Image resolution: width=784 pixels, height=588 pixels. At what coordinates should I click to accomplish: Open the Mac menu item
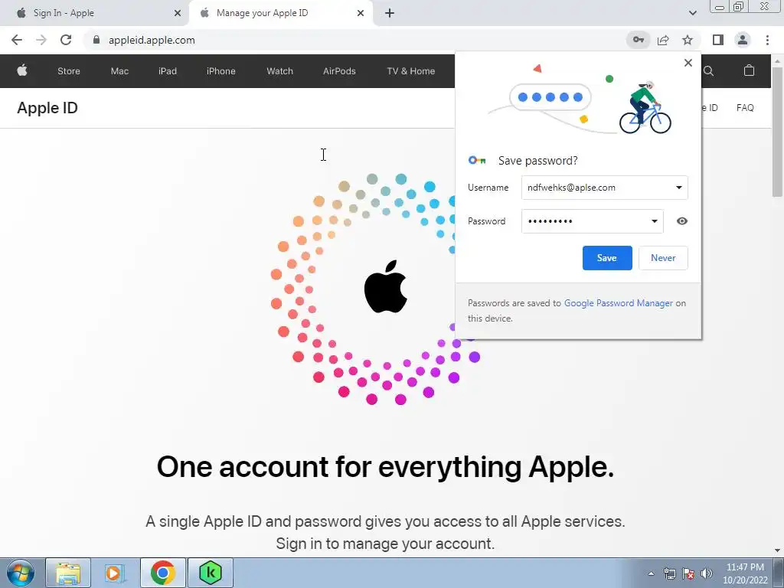[119, 71]
